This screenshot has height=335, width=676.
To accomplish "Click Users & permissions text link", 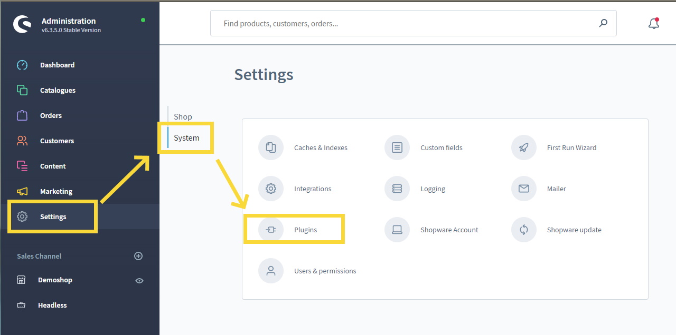I will (325, 271).
